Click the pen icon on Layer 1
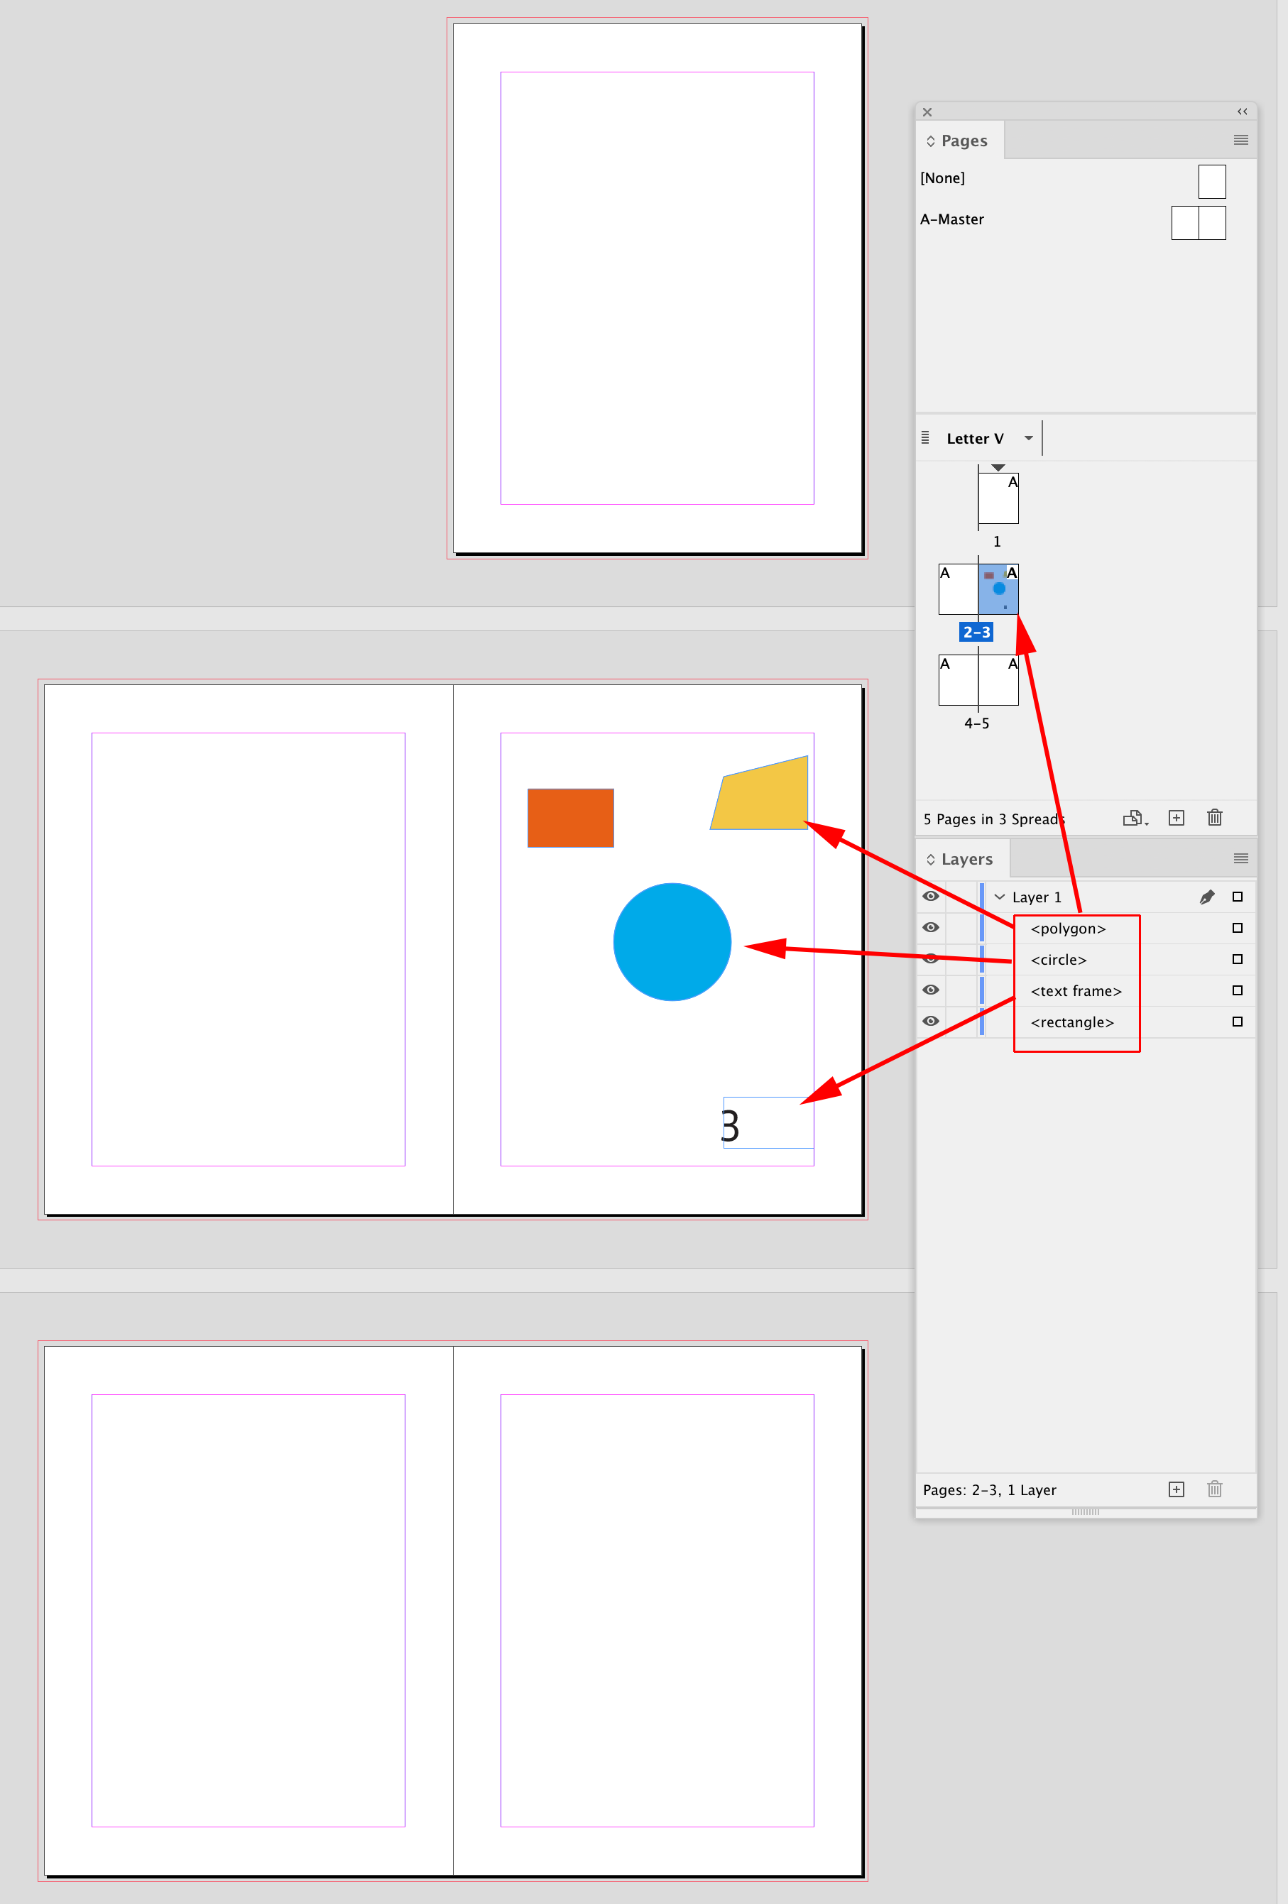The image size is (1288, 1904). (1208, 897)
